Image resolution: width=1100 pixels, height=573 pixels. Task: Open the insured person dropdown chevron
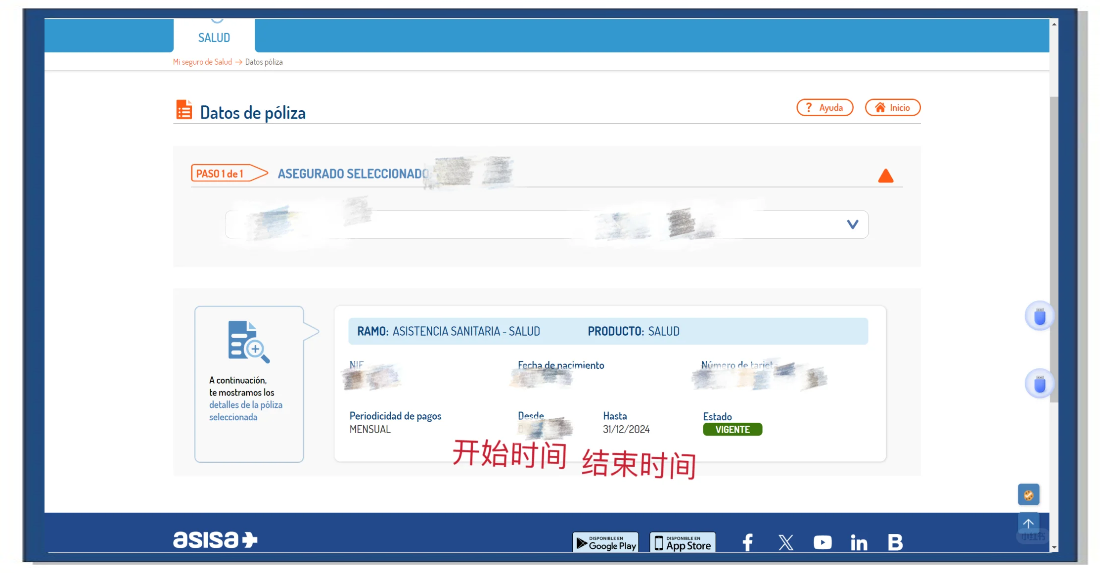(x=852, y=224)
